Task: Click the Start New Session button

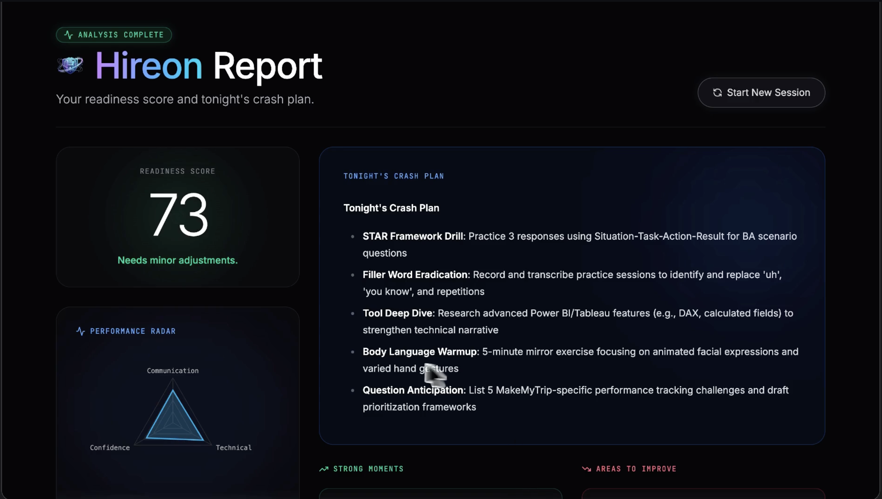Action: tap(761, 93)
